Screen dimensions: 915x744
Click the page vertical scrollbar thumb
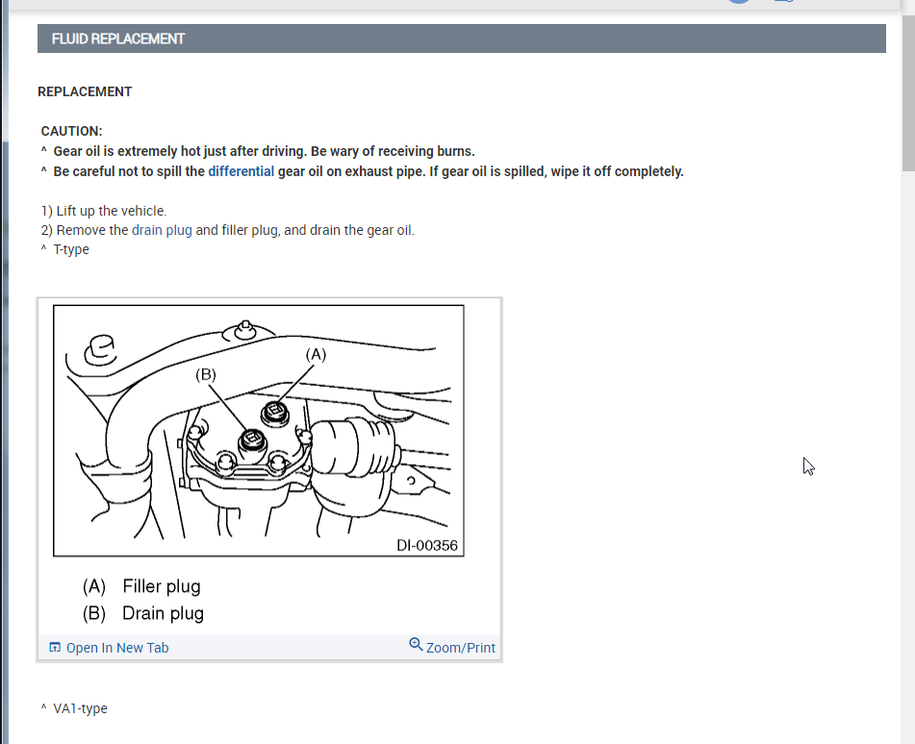click(908, 93)
